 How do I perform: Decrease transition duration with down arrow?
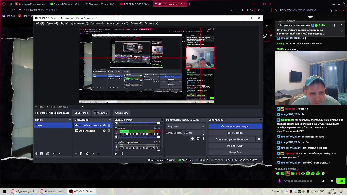coord(203,134)
